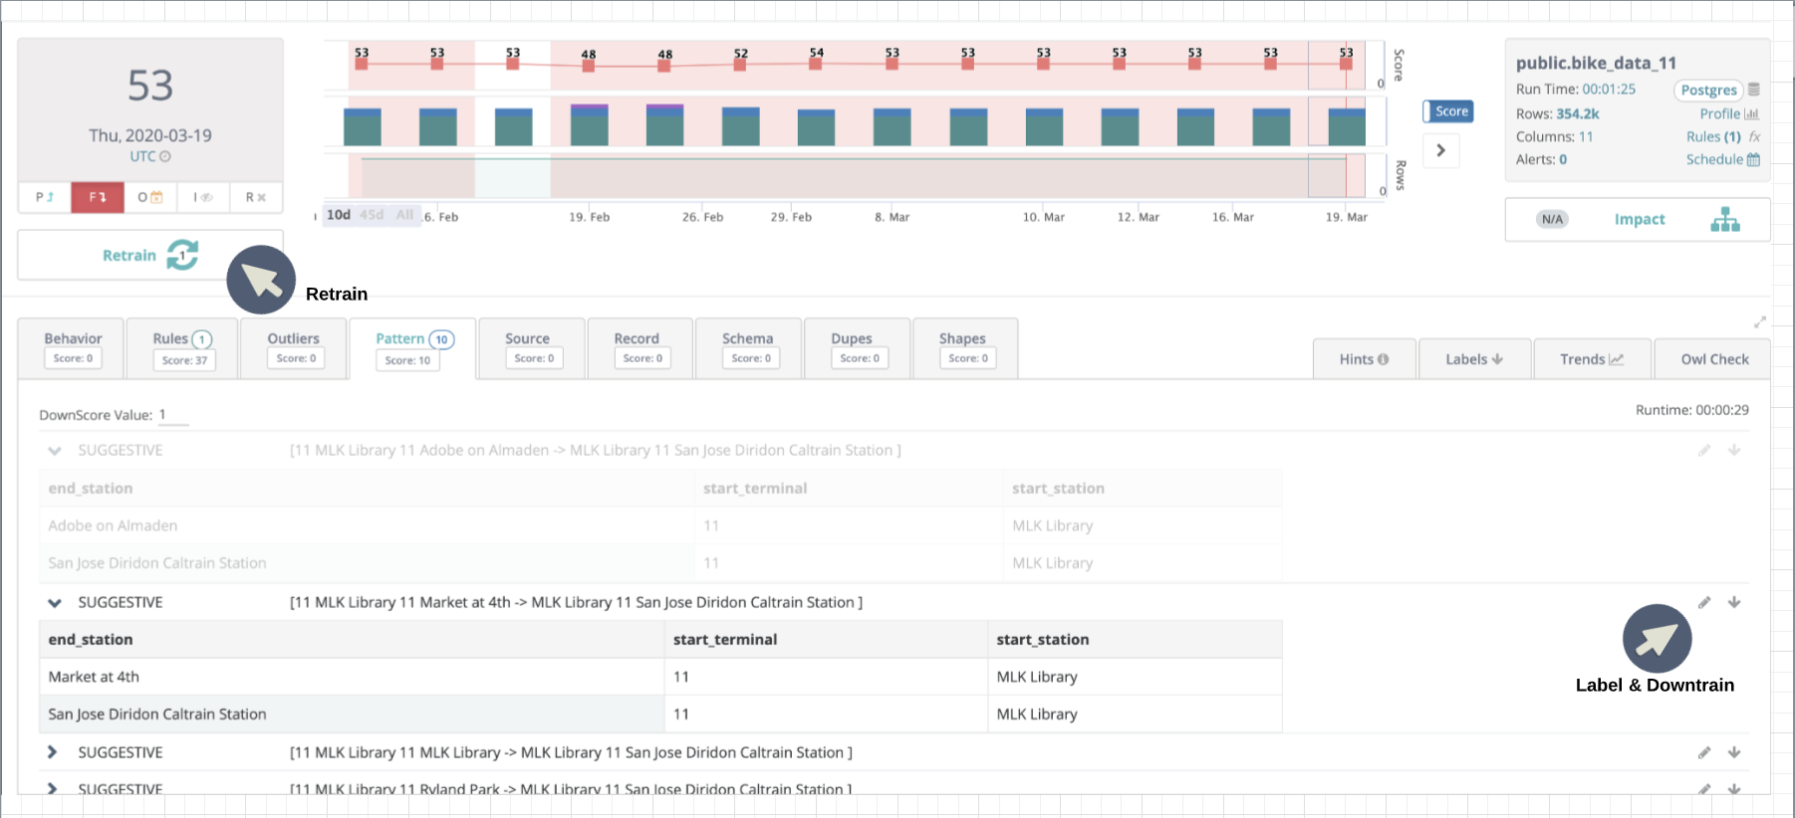This screenshot has width=1795, height=818.
Task: Click the Schedule calendar icon
Action: (x=1753, y=160)
